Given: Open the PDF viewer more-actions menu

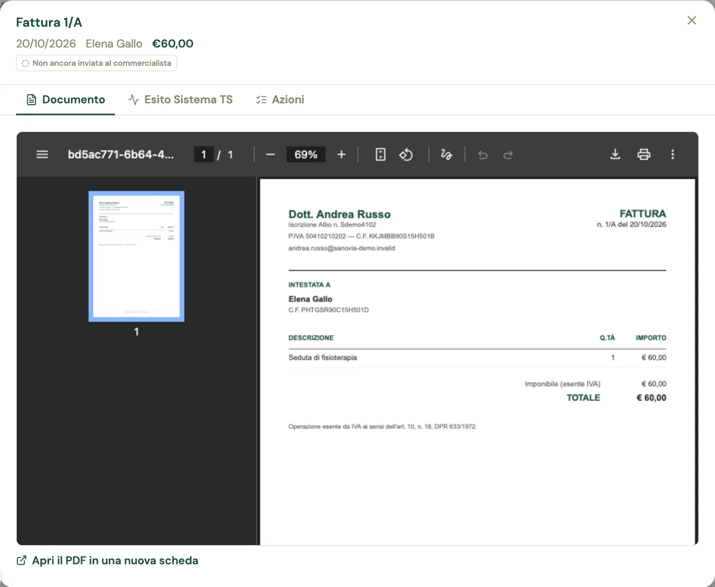Looking at the screenshot, I should 673,154.
